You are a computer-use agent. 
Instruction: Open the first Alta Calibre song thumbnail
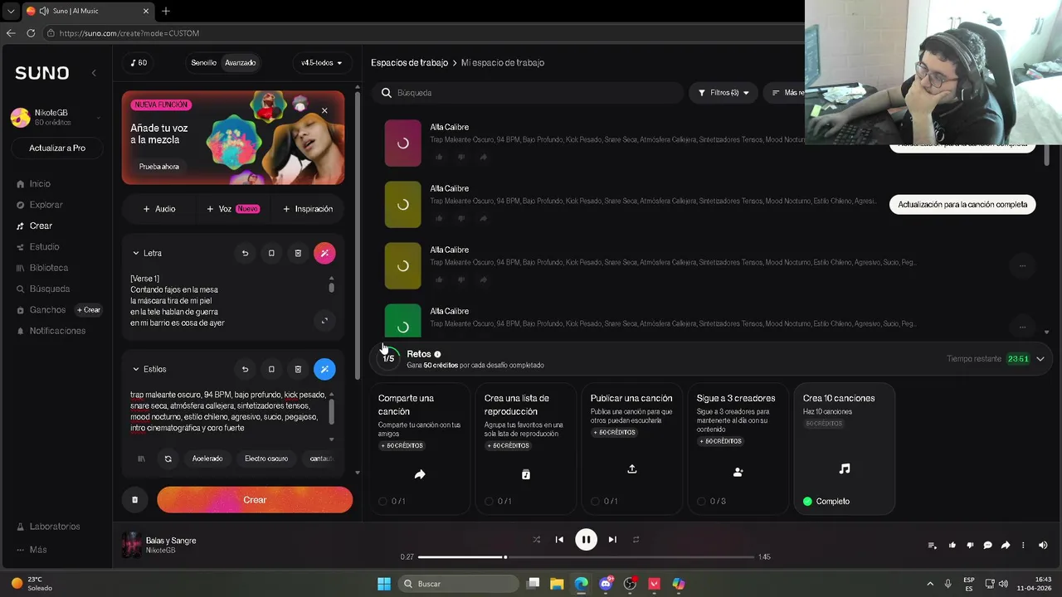[x=402, y=143]
